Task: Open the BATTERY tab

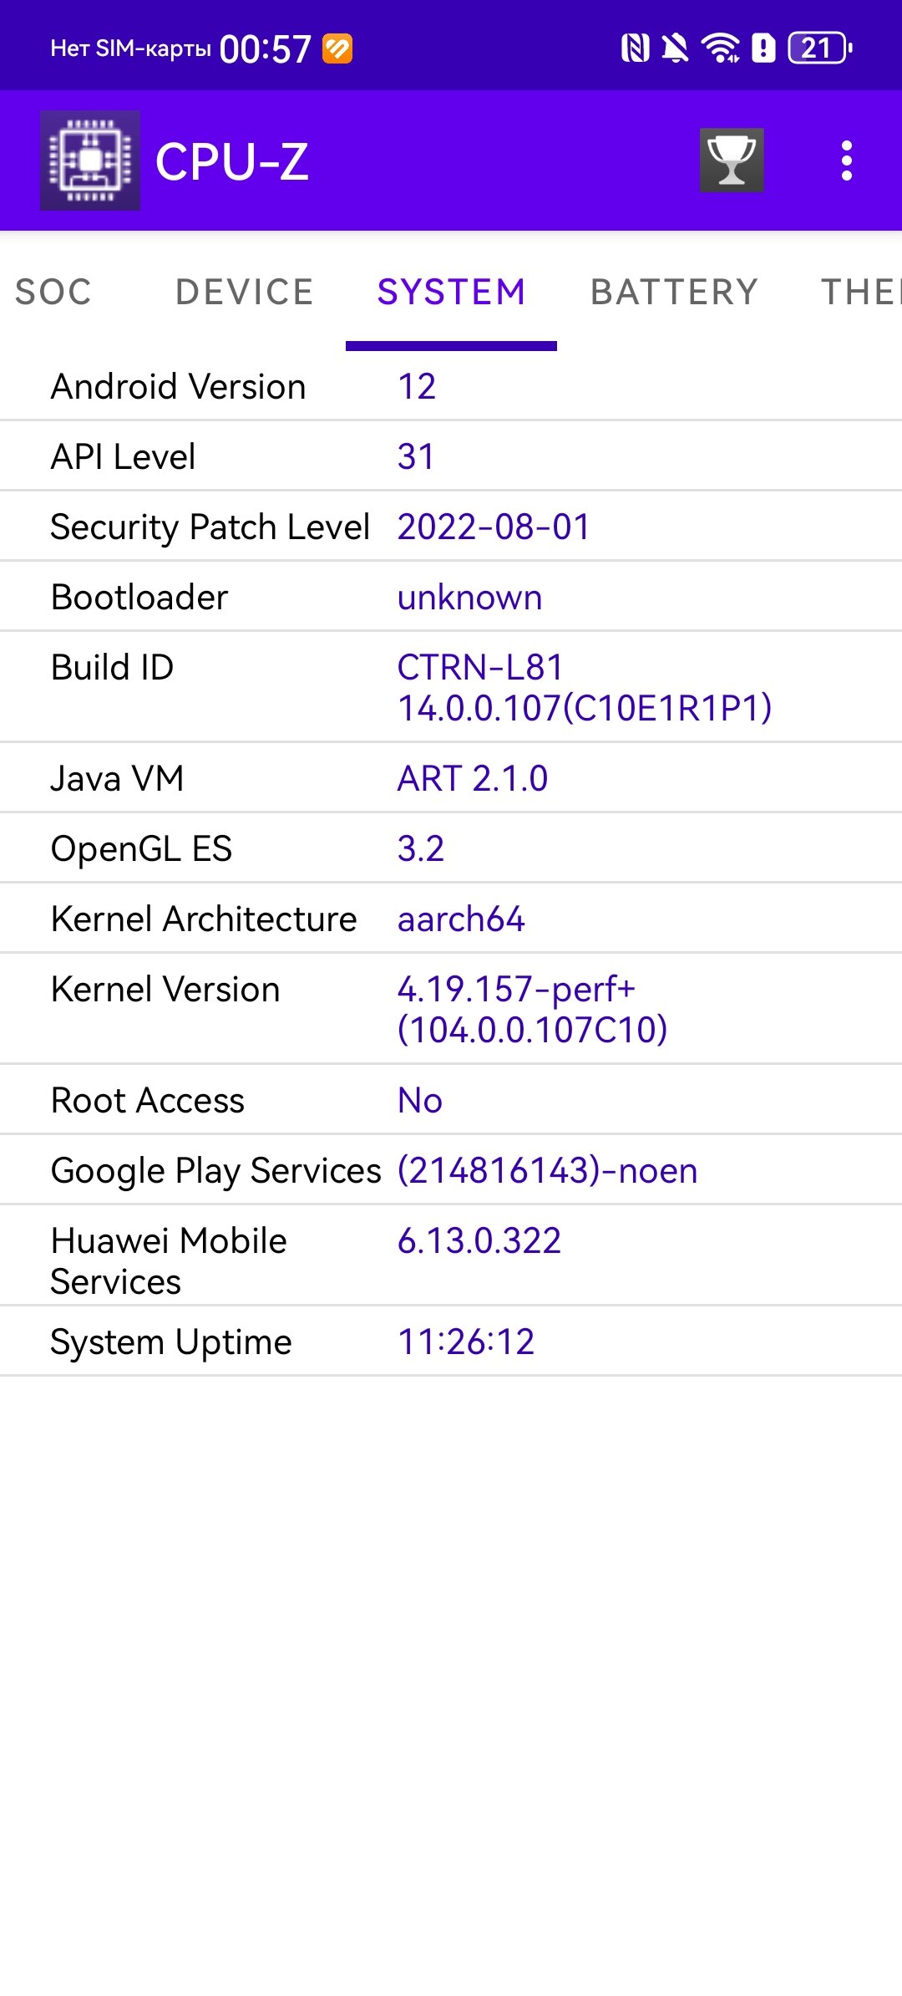Action: (675, 292)
